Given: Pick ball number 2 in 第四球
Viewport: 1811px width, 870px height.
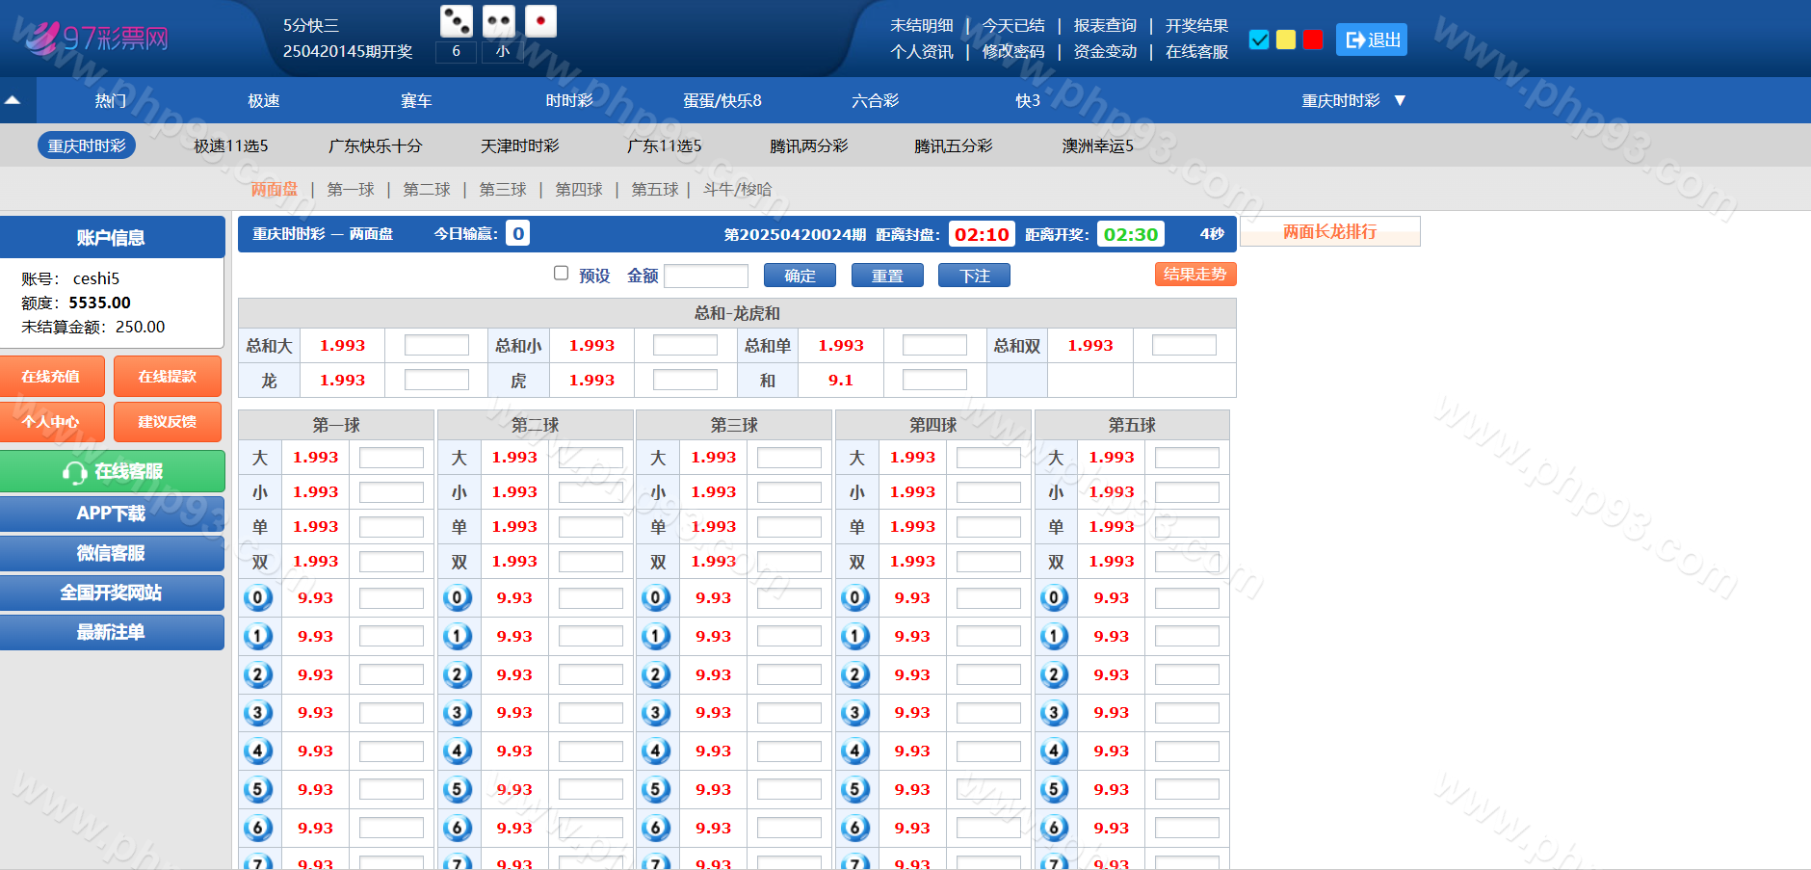Looking at the screenshot, I should [x=854, y=674].
